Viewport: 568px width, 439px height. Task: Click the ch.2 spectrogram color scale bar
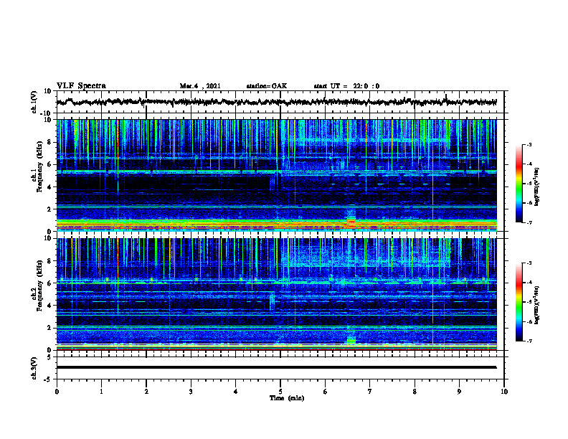pyautogui.click(x=519, y=302)
